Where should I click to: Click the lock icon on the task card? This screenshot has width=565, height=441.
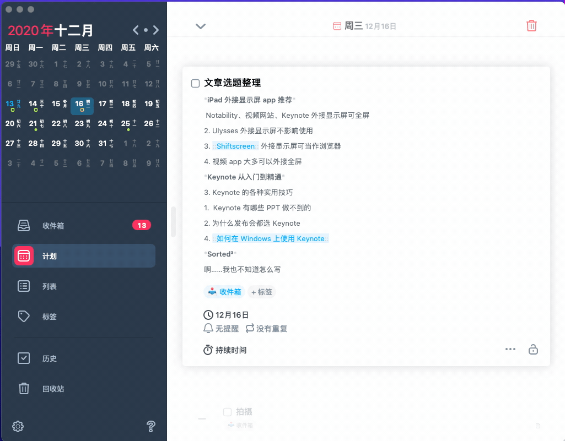coord(533,349)
